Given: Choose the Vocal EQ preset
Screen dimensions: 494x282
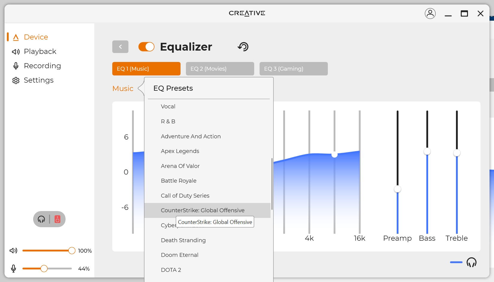Looking at the screenshot, I should (168, 107).
